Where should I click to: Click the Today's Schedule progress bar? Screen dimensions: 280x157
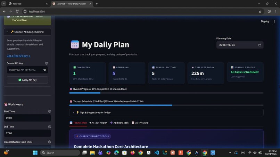(x=166, y=105)
